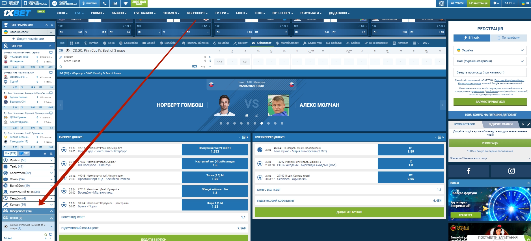Click the green ЗАРЕЄСТРУВАТИСЯ button
The width and height of the screenshot is (531, 241).
pyautogui.click(x=490, y=102)
